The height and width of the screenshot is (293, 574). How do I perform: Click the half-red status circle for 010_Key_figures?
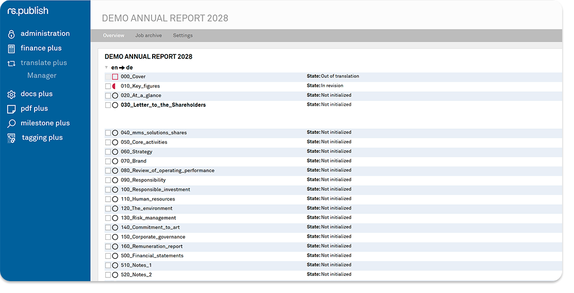click(114, 86)
